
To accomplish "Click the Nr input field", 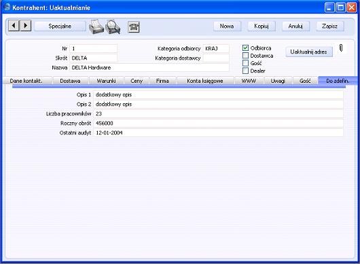I will pyautogui.click(x=94, y=49).
